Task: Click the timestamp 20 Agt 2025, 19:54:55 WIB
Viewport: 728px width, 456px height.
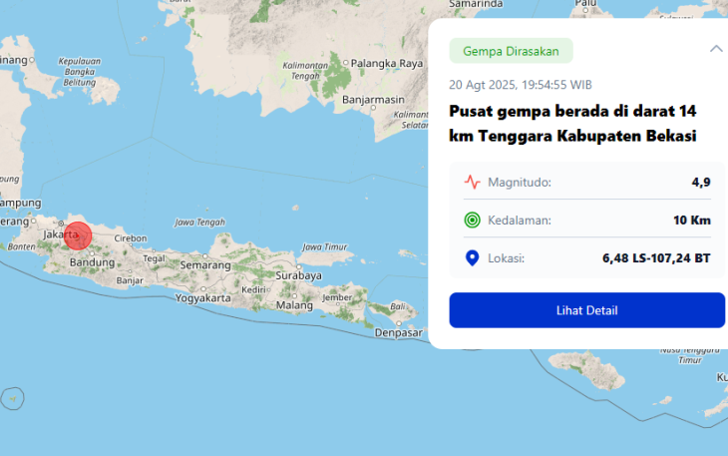Action: click(x=520, y=85)
